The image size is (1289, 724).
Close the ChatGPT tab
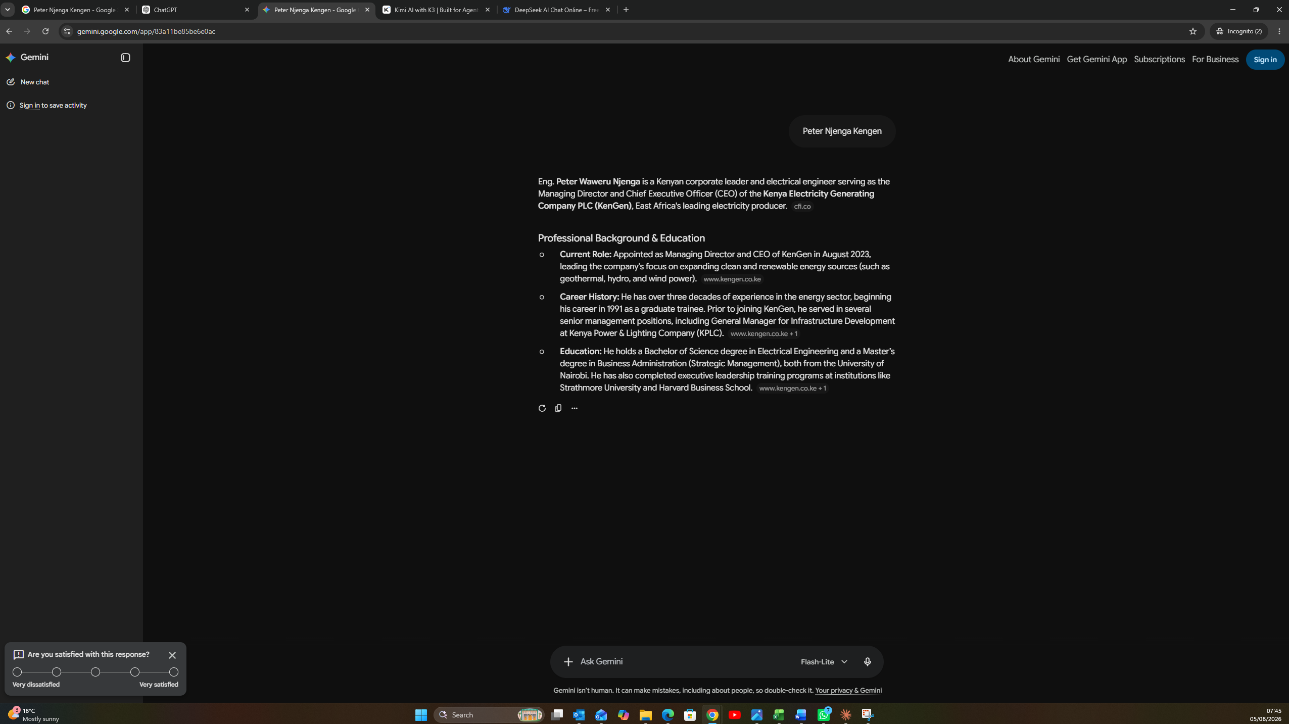[x=247, y=10]
